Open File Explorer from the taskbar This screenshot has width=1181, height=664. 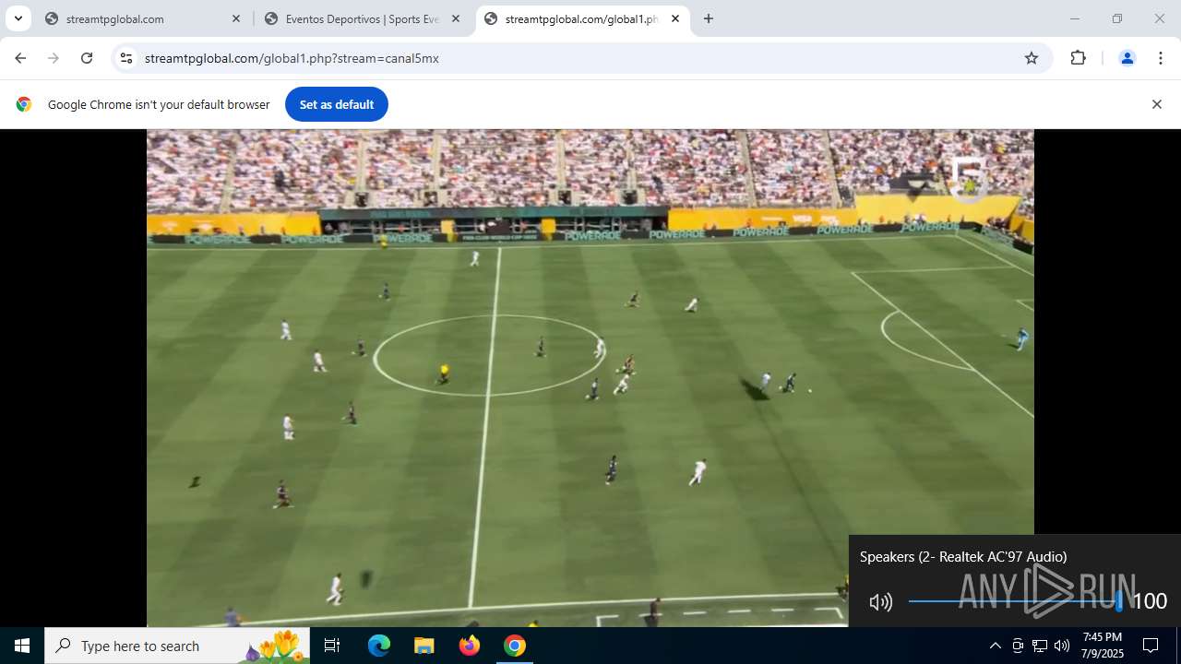(x=424, y=646)
